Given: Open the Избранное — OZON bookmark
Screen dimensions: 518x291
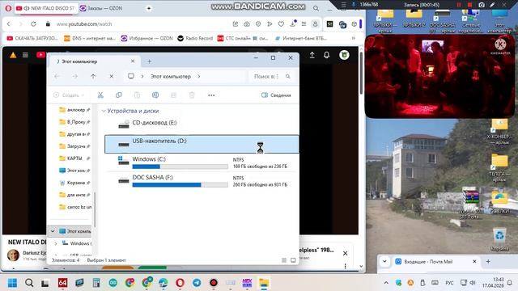Looking at the screenshot, I should pos(146,38).
